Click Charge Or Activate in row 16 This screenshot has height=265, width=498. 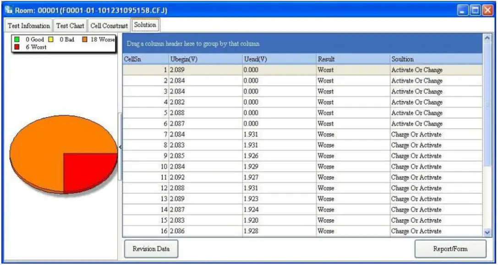tap(416, 231)
